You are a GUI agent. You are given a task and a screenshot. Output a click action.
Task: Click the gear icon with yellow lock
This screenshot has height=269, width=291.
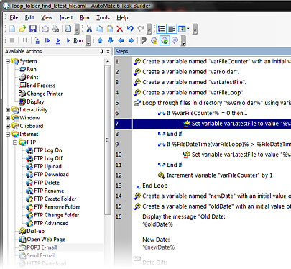154,40
